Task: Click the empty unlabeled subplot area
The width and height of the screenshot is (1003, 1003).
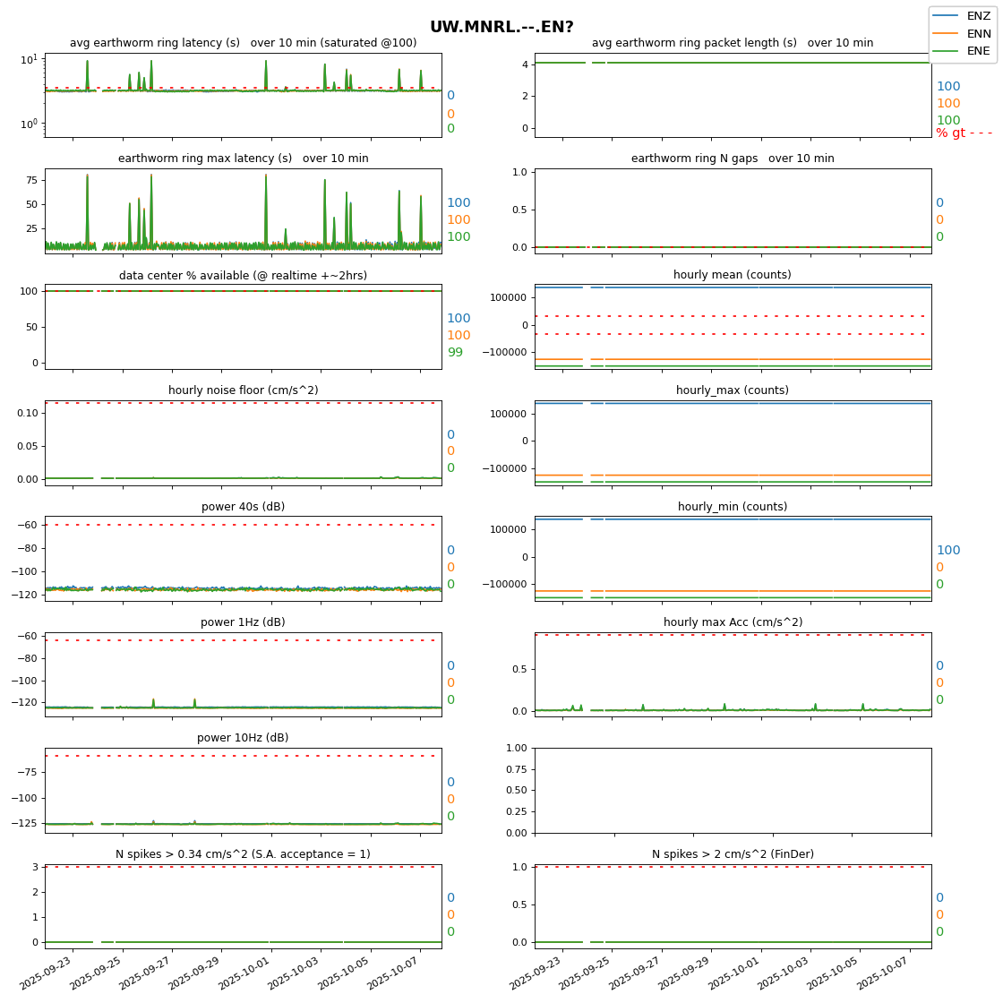Action: click(x=733, y=790)
